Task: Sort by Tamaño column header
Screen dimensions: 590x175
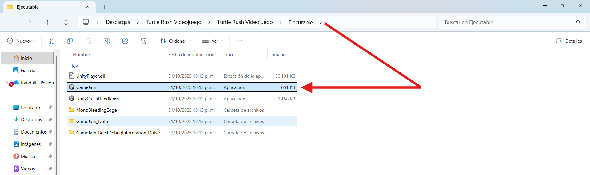Action: [278, 55]
